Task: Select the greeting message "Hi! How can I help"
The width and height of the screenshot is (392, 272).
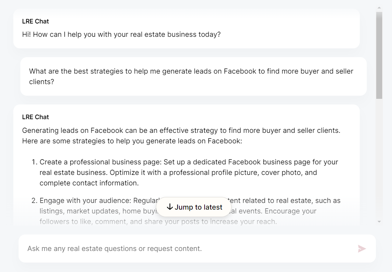Action: (x=121, y=35)
